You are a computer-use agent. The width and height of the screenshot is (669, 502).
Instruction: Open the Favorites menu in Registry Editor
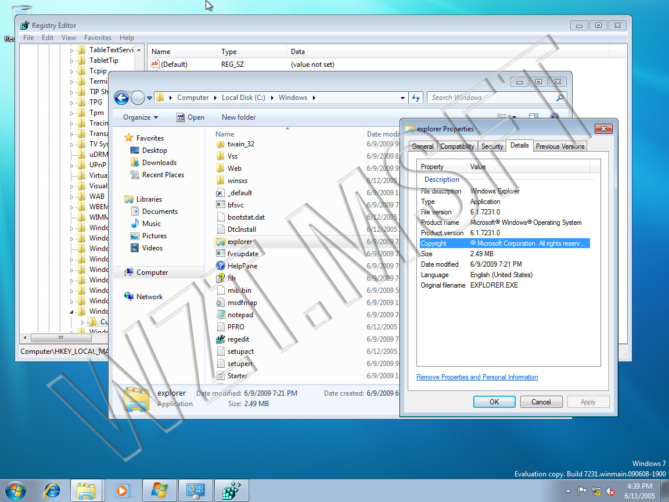pyautogui.click(x=98, y=38)
